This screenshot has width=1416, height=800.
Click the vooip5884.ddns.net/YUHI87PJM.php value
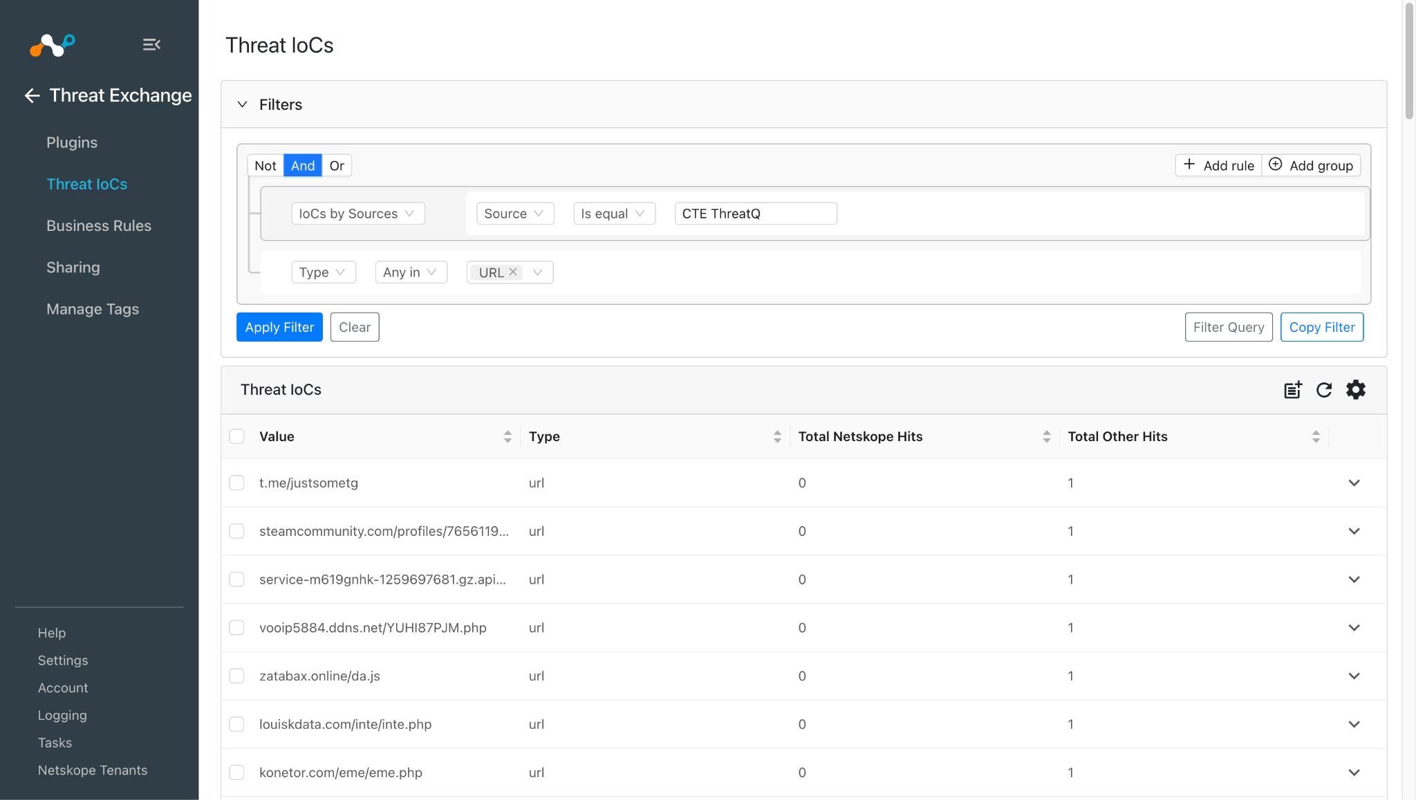pyautogui.click(x=373, y=628)
